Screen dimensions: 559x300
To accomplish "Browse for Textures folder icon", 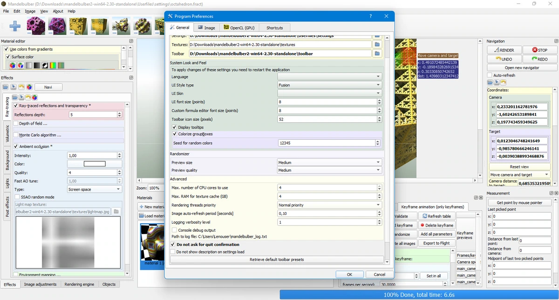I will pyautogui.click(x=377, y=45).
